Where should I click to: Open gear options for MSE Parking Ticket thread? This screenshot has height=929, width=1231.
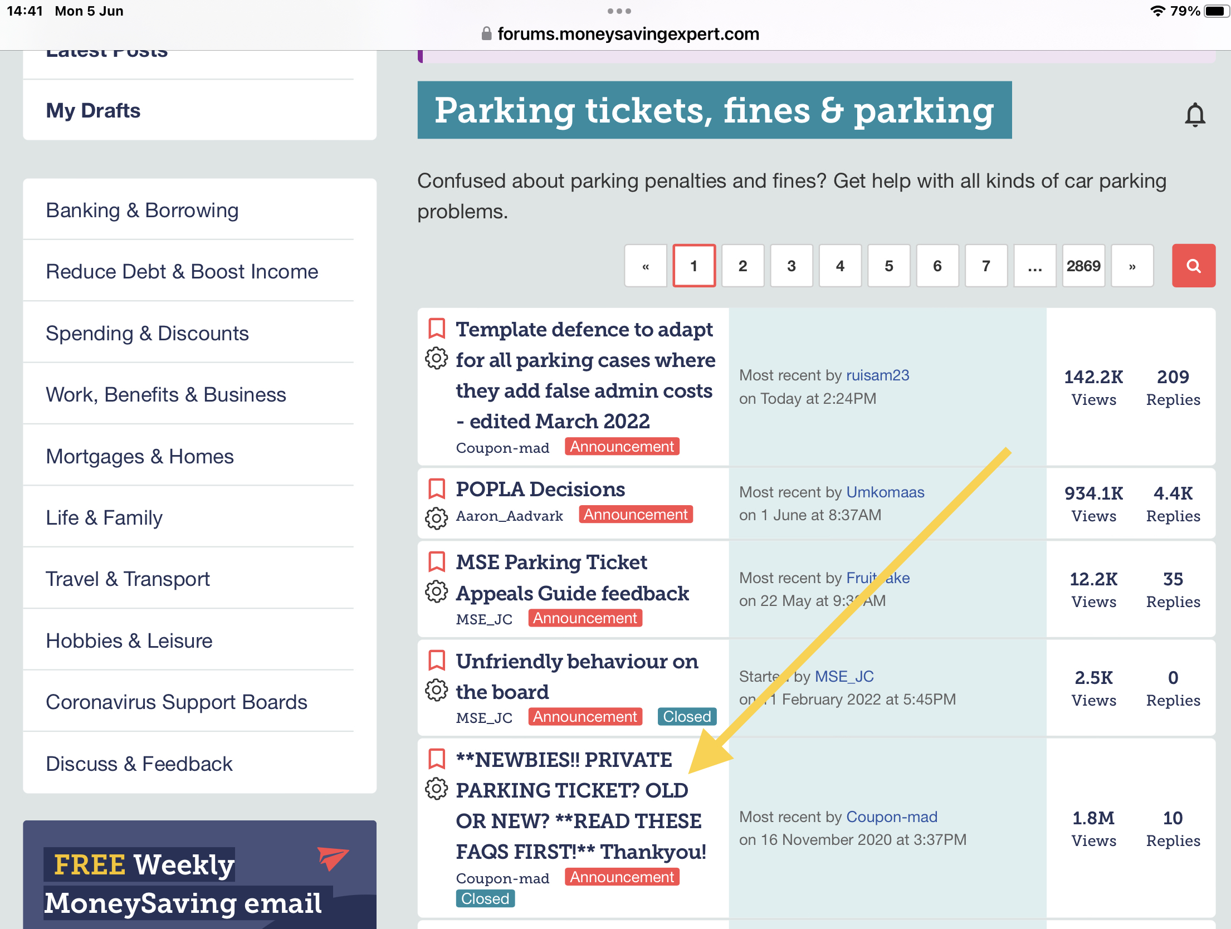point(437,591)
